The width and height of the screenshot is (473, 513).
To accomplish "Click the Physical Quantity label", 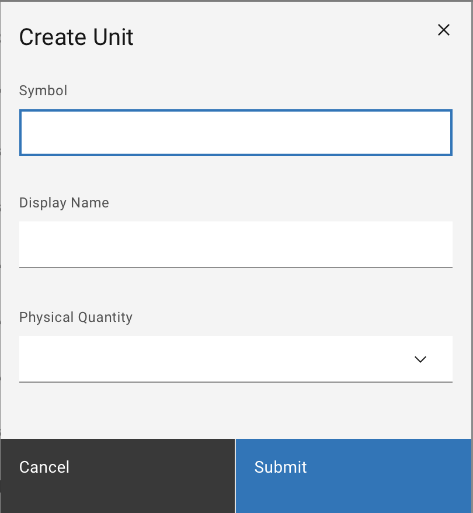I will point(76,317).
